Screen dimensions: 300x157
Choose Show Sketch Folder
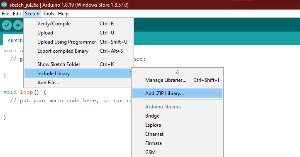[79, 64]
